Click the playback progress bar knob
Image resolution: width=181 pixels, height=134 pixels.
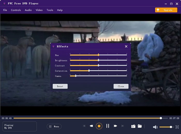click(161, 118)
